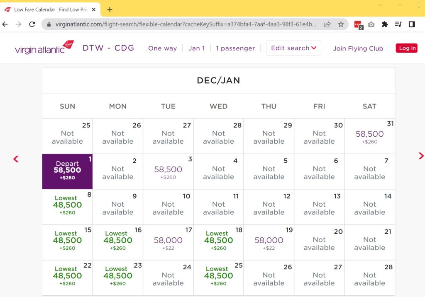Click the browser back arrow
425x297 pixels.
[5, 24]
